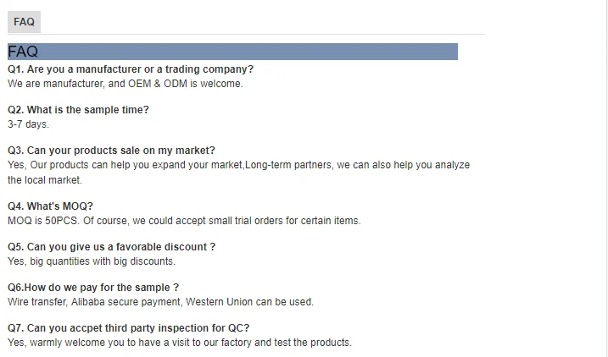Image resolution: width=608 pixels, height=357 pixels.
Task: Click the 'the local market.' line
Action: [x=45, y=180]
